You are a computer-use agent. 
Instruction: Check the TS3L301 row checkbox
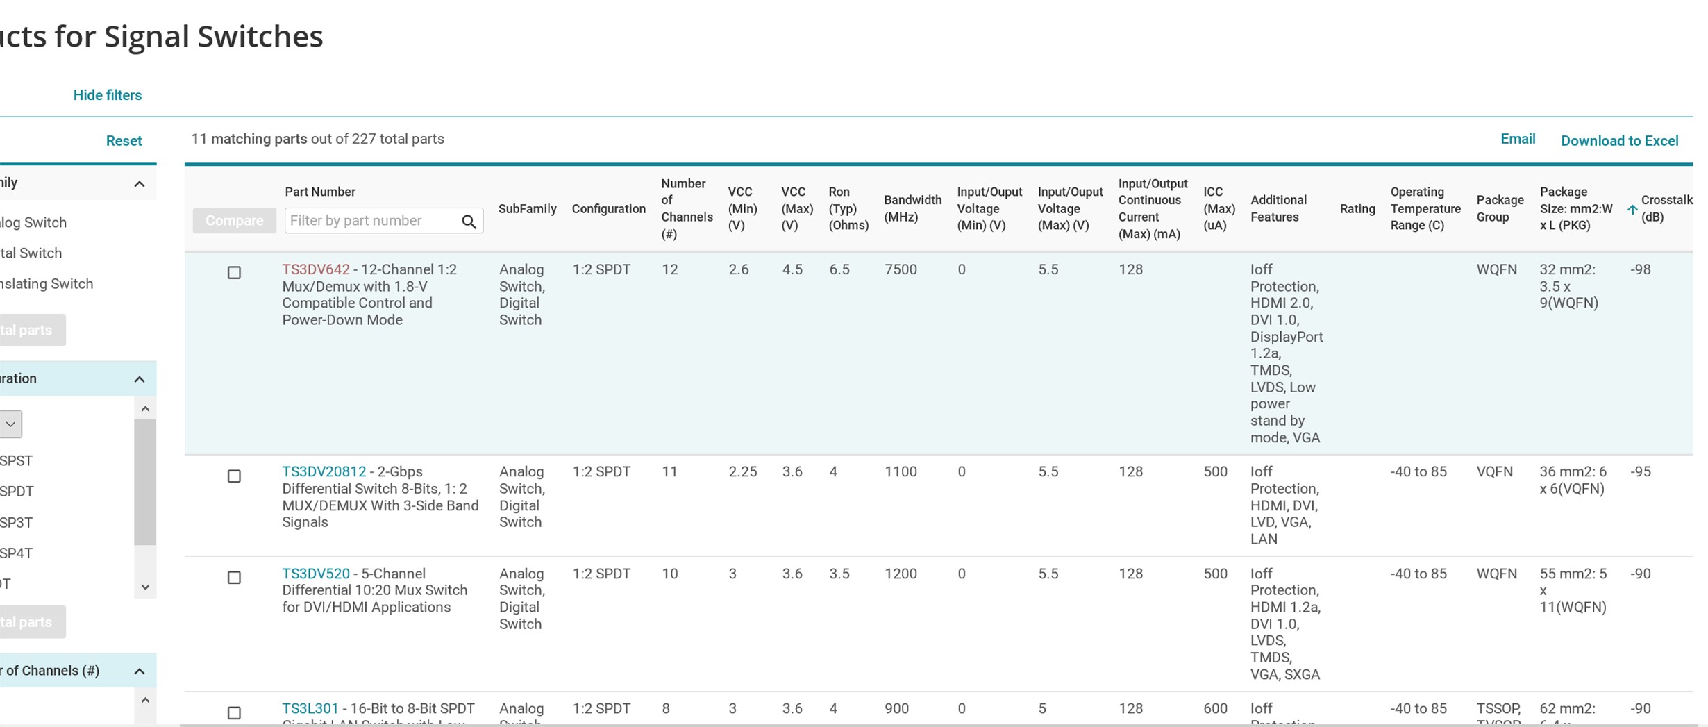coord(235,712)
